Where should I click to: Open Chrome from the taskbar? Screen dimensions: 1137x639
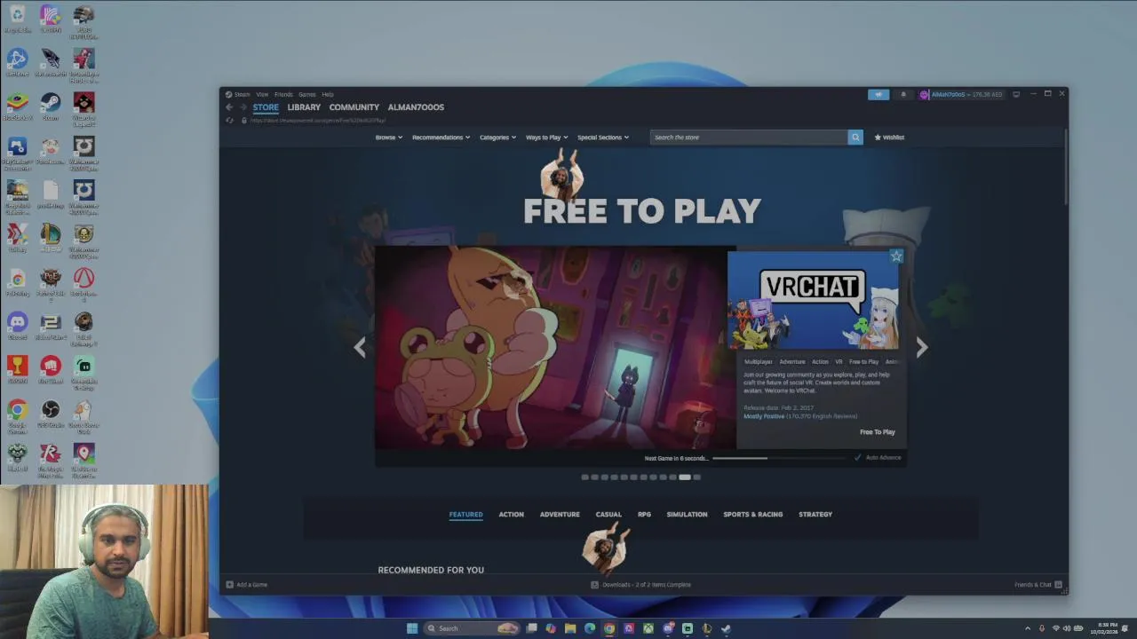coord(609,628)
